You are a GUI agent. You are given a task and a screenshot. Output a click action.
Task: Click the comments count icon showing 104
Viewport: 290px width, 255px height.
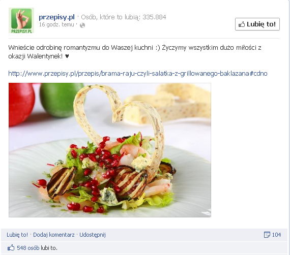[x=267, y=235]
